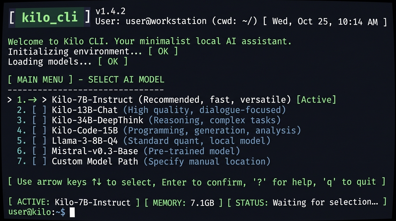Image resolution: width=396 pixels, height=221 pixels.
Task: Click the arrow marker beside Kilo-7B-Instruct
Action: point(33,100)
